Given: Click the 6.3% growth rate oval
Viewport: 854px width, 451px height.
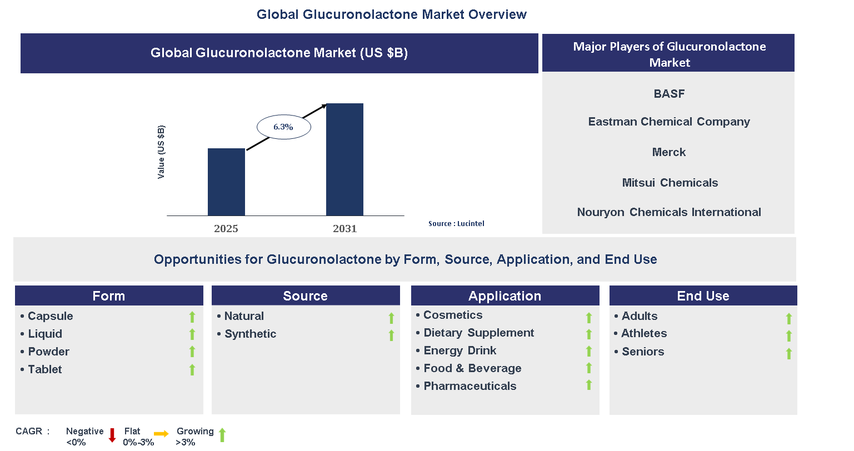Looking at the screenshot, I should point(283,127).
